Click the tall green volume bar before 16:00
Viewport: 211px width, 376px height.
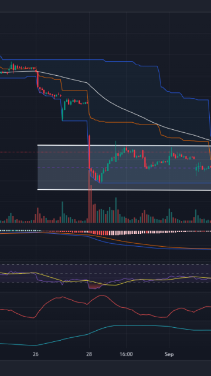[116, 210]
